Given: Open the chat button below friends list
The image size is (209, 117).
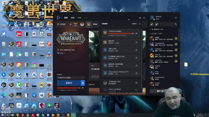Looking at the screenshot, I should pos(160,91).
